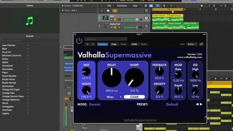Image resolution: width=233 pixels, height=131 pixels.
Task: Click the Compare button
Action: pos(103,44)
